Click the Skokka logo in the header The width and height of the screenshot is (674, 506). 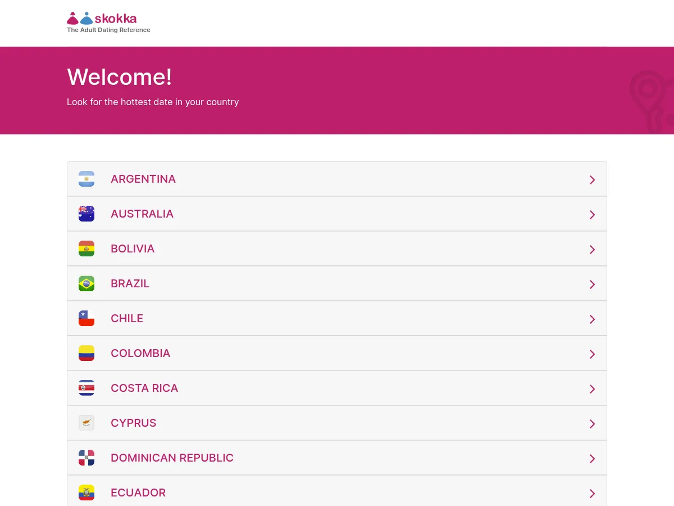pyautogui.click(x=102, y=19)
